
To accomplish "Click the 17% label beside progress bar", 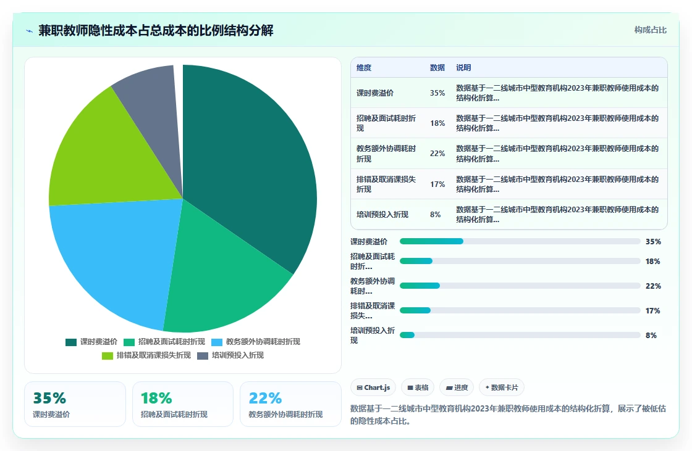I will coord(652,311).
